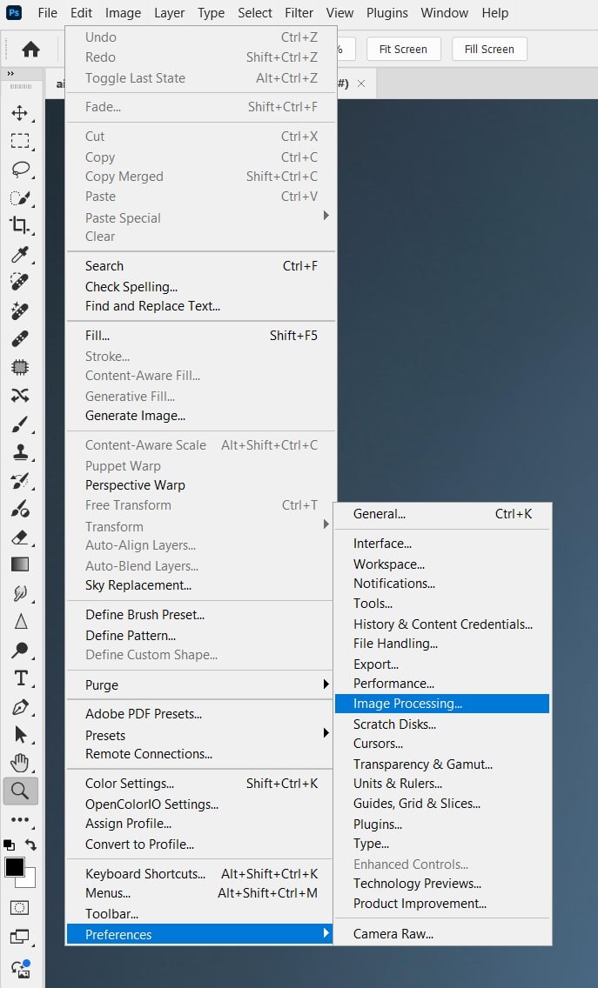This screenshot has width=598, height=988.
Task: Open the Plugins menu
Action: click(x=386, y=12)
